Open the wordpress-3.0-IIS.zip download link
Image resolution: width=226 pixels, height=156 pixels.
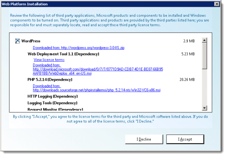click(79, 48)
